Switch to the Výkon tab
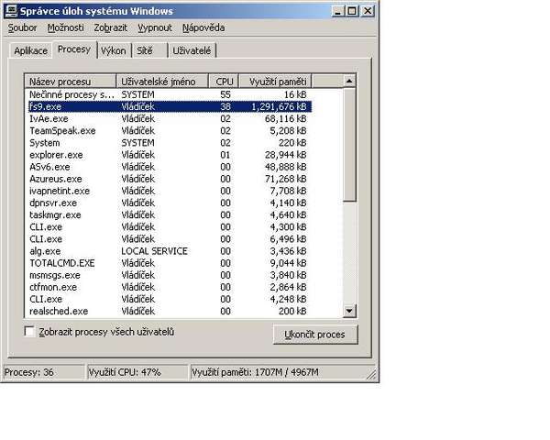 (x=114, y=51)
